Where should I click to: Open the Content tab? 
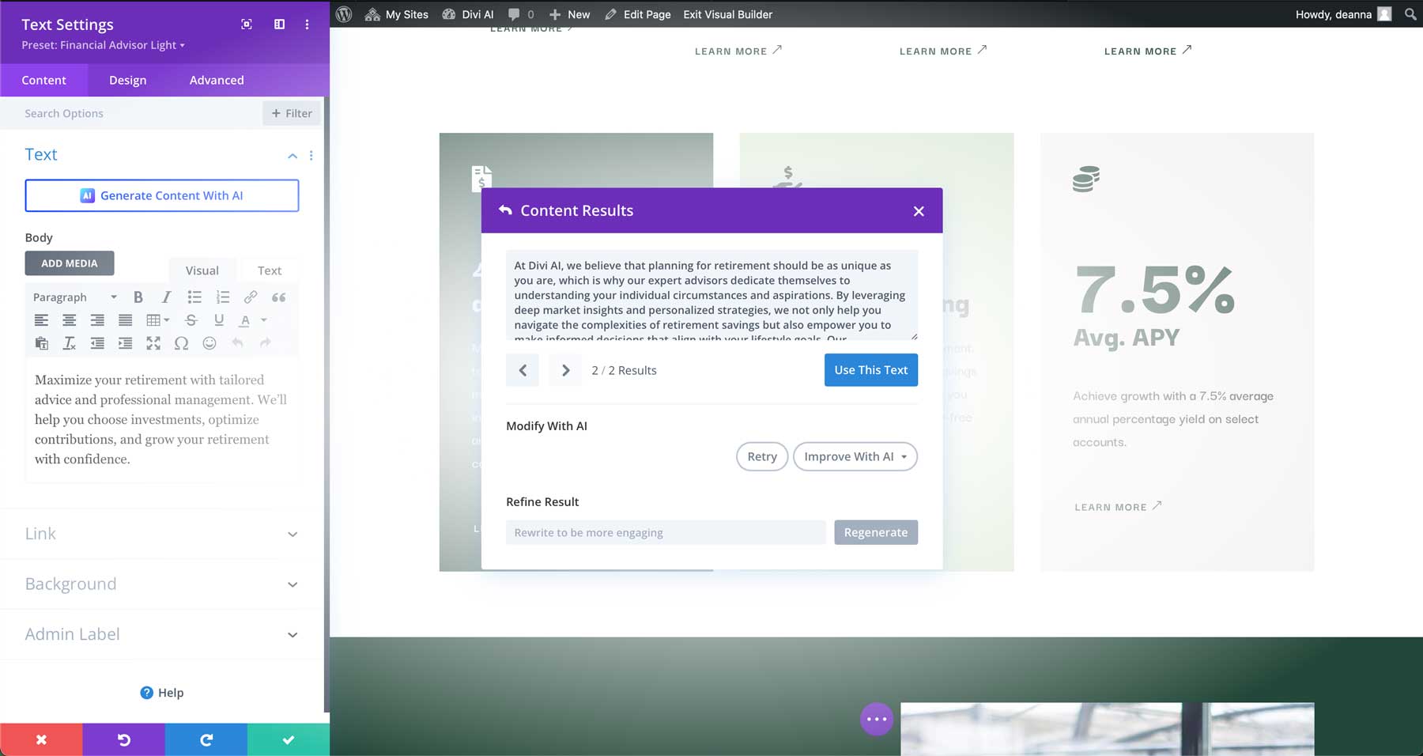[43, 80]
